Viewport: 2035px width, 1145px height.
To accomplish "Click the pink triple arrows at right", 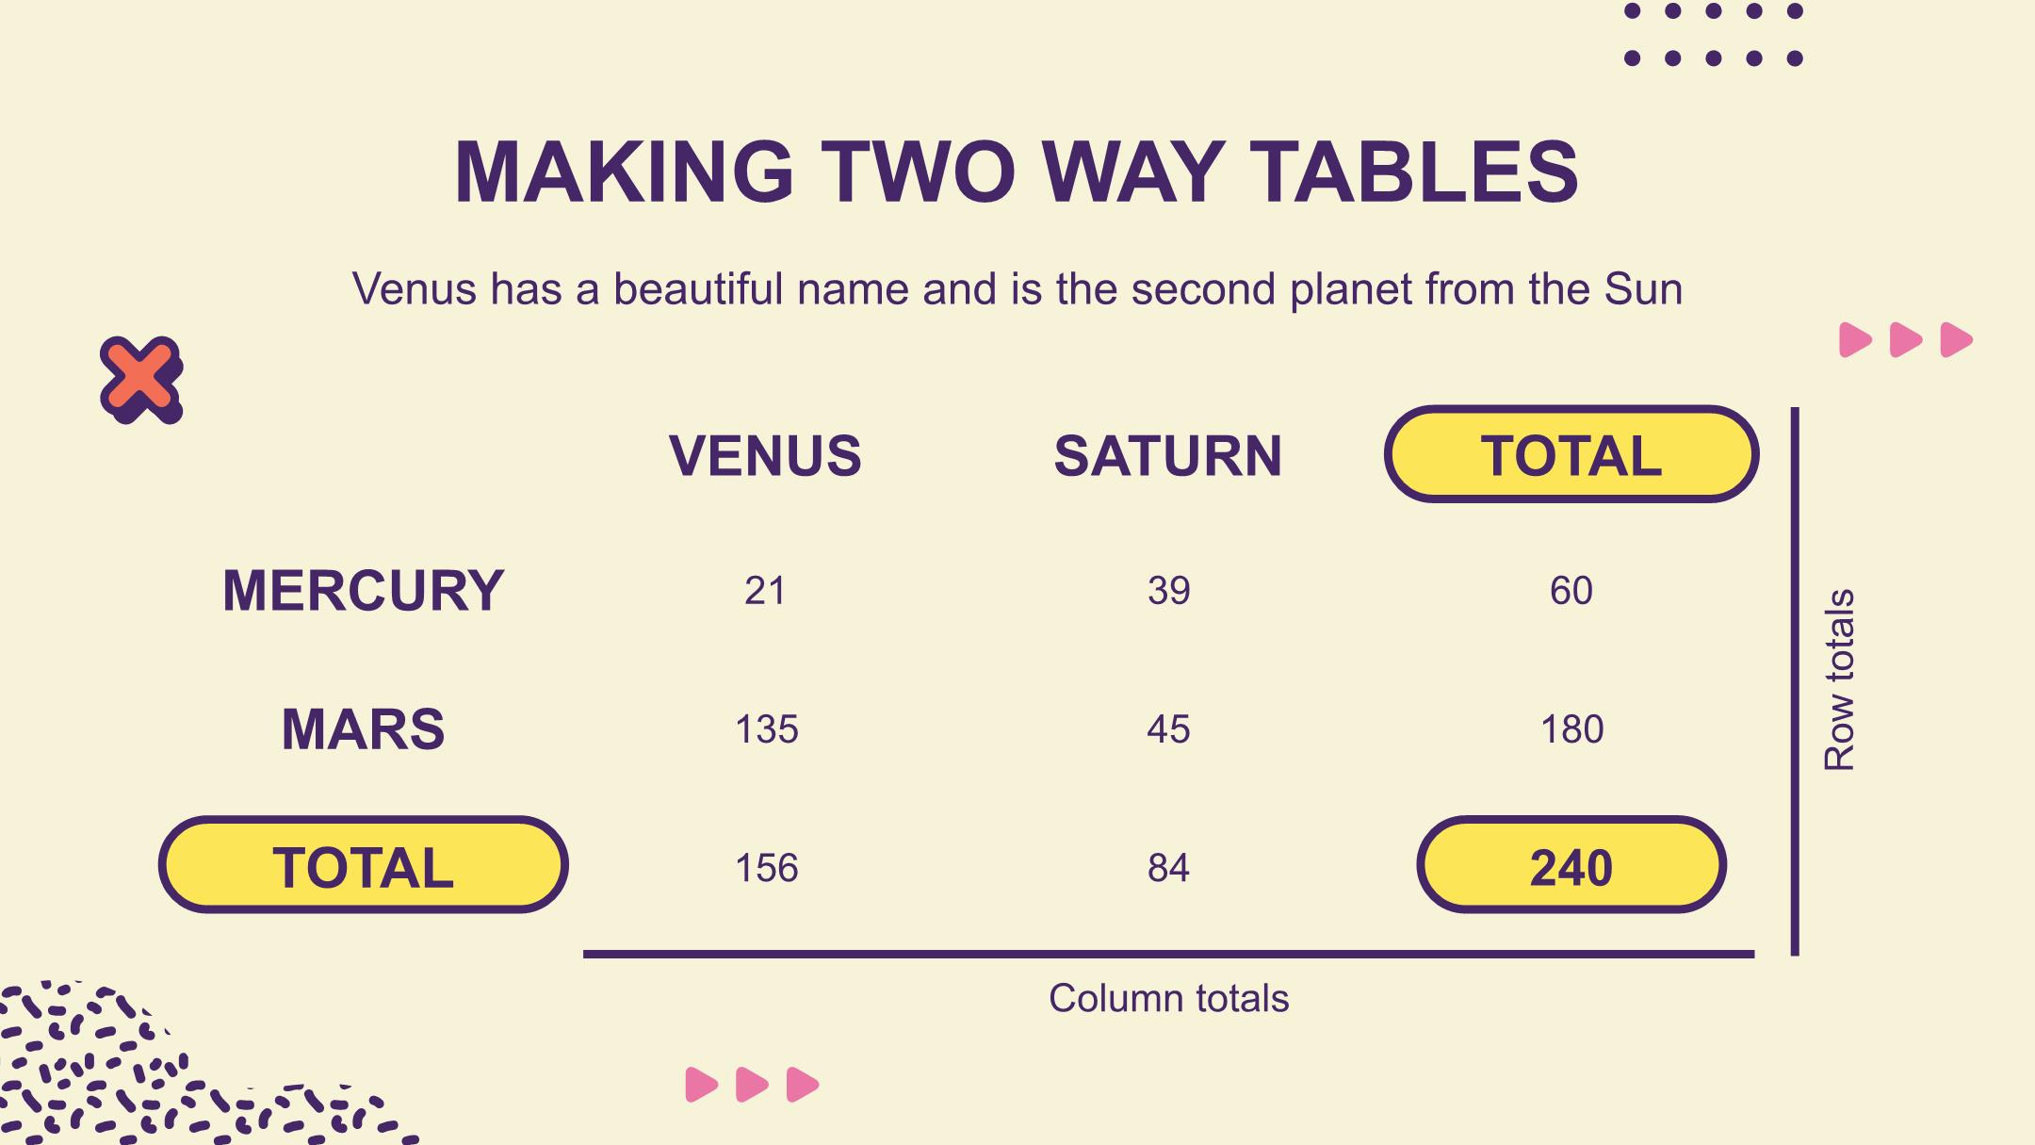I will click(1906, 340).
